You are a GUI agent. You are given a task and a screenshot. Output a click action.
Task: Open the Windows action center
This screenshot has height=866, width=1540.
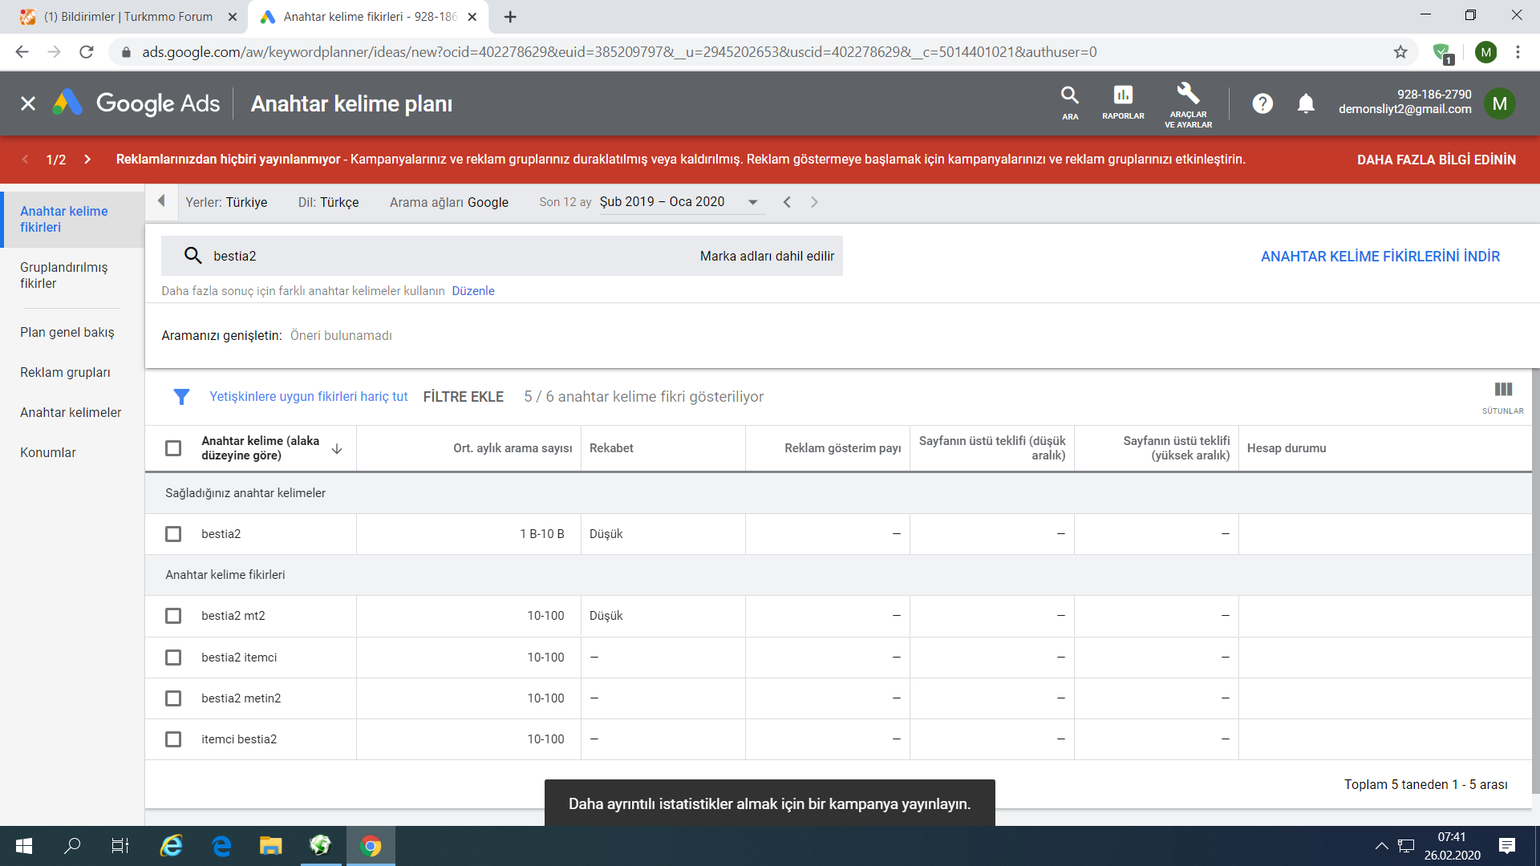[x=1507, y=846]
